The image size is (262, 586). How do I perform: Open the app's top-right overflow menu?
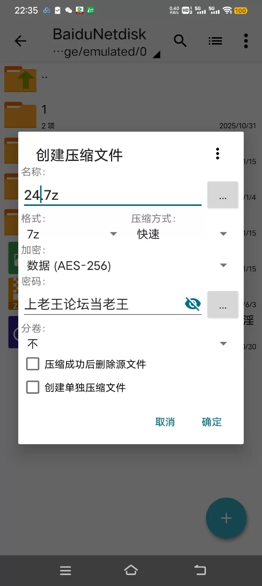pos(246,41)
